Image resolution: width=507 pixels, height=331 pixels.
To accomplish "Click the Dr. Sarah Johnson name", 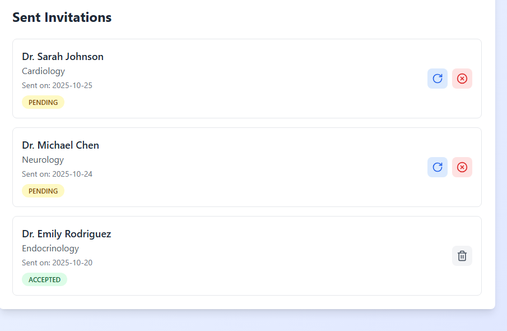I will click(x=63, y=57).
